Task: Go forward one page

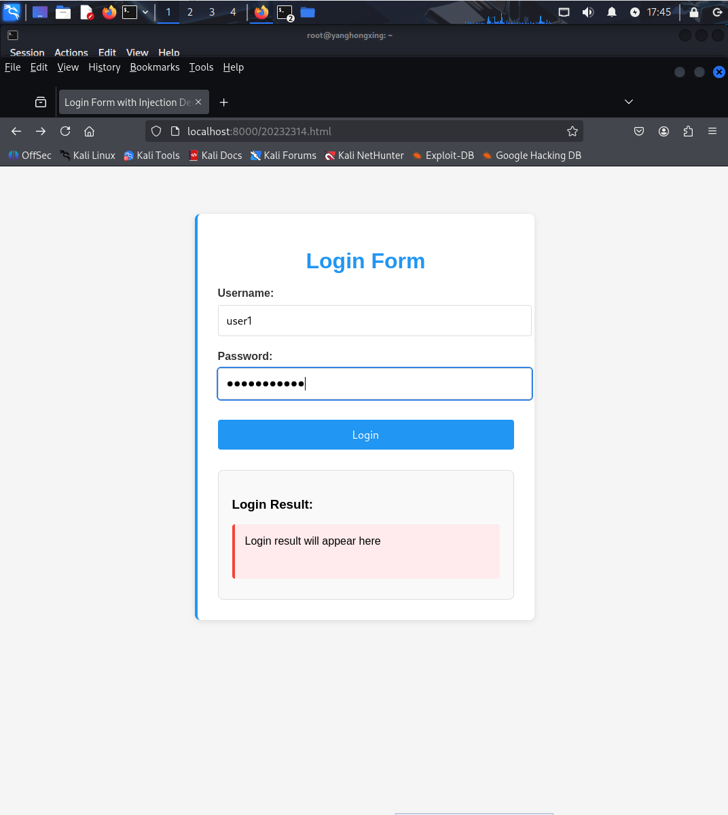Action: [x=41, y=131]
